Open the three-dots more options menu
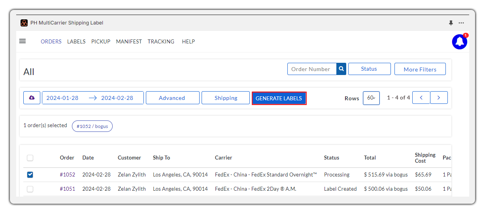The height and width of the screenshot is (214, 483). (x=461, y=23)
